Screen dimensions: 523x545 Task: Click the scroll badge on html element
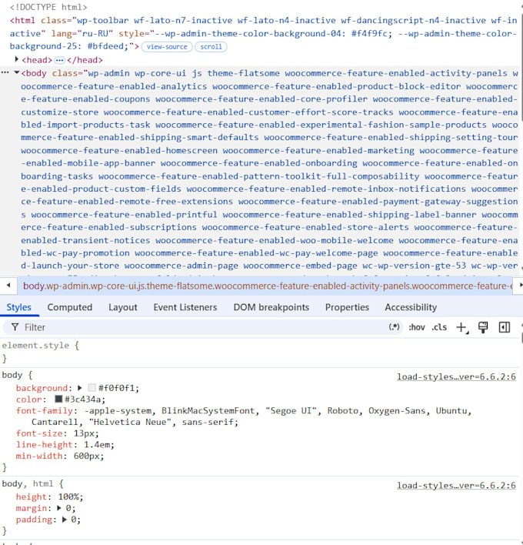point(211,47)
